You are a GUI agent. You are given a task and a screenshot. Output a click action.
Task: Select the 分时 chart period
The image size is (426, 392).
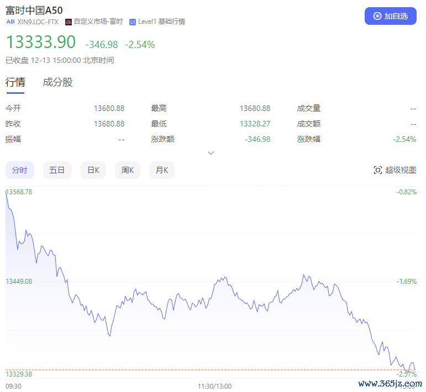pos(20,170)
